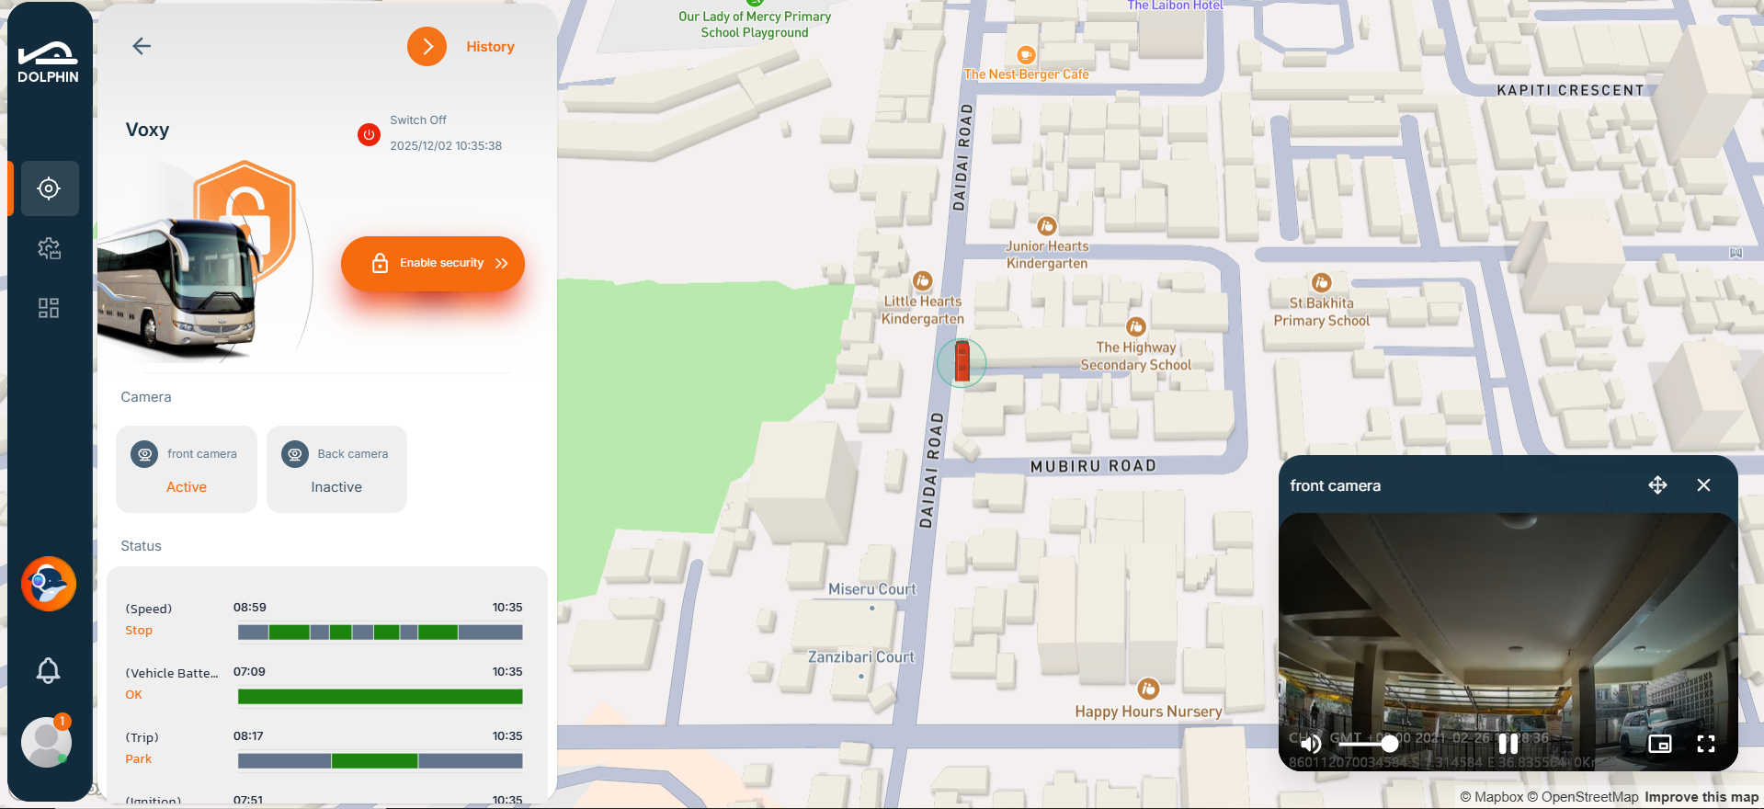Viewport: 1764px width, 809px height.
Task: Expand History with the orange chevron button
Action: [x=427, y=46]
